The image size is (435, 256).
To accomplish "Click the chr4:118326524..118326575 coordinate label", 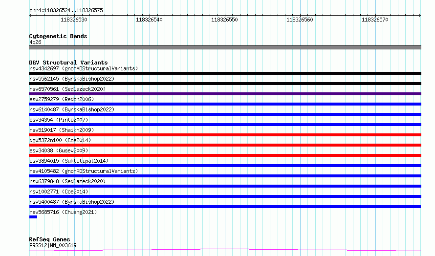I will pos(66,10).
